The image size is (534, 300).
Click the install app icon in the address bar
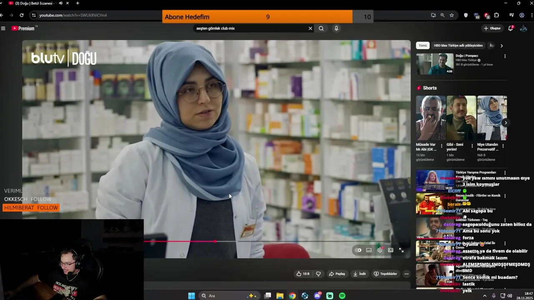pyautogui.click(x=433, y=15)
